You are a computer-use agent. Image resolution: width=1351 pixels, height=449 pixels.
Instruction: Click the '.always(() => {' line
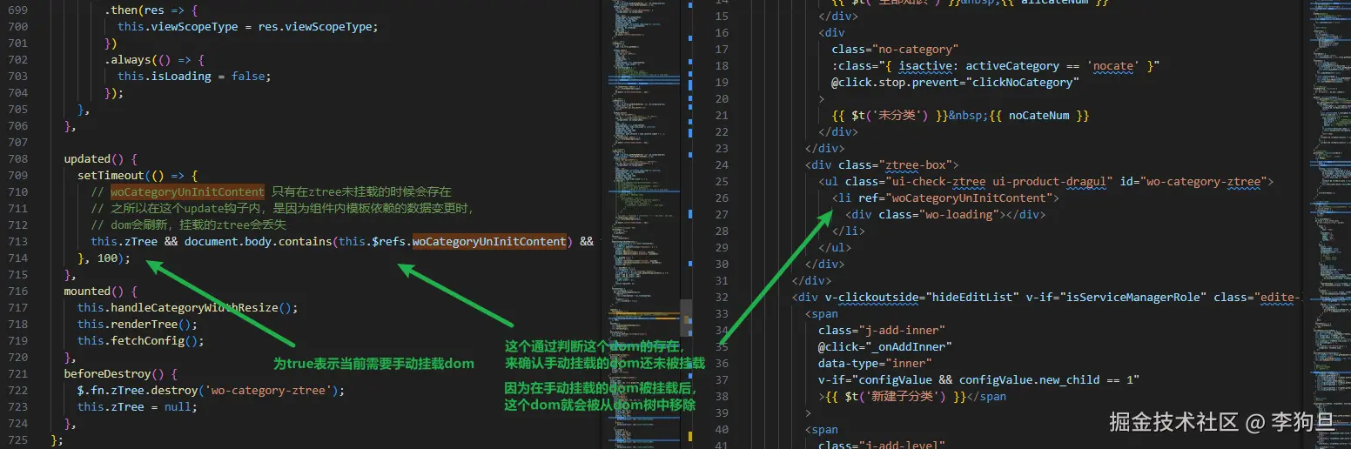(x=154, y=60)
